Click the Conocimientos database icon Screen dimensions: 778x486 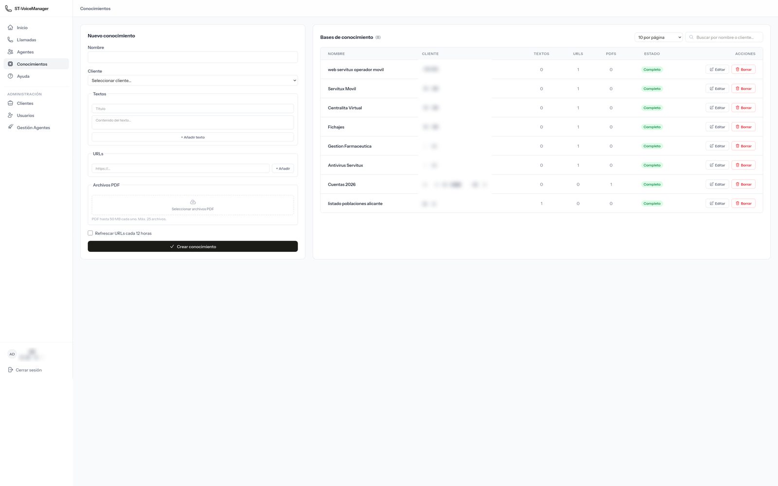[x=10, y=64]
